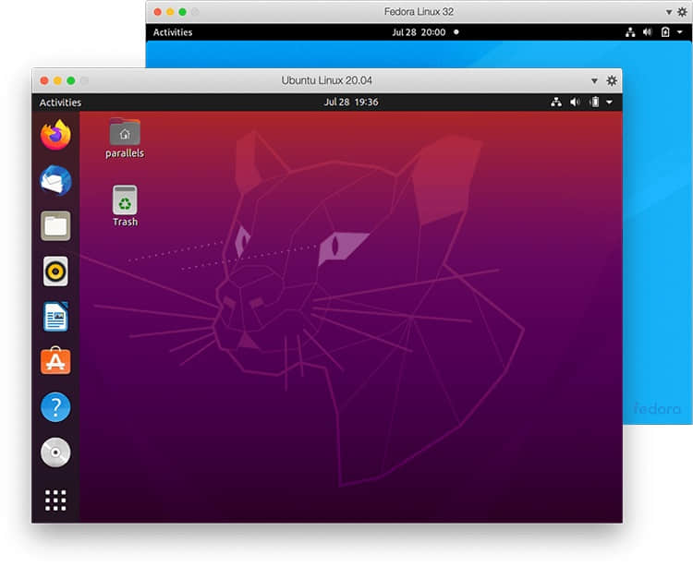The height and width of the screenshot is (567, 693).
Task: Select the parallels home folder on desktop
Action: pyautogui.click(x=125, y=139)
